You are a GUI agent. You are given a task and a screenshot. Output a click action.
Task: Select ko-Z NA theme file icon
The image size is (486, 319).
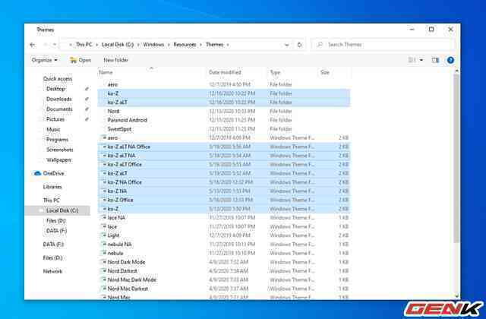click(104, 191)
